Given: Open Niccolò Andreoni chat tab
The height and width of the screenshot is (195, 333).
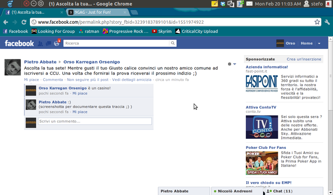Looking at the screenshot, I should [x=237, y=191].
